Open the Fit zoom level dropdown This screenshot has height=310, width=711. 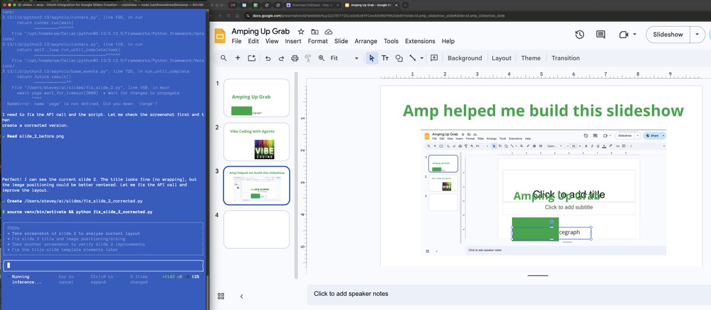point(344,58)
